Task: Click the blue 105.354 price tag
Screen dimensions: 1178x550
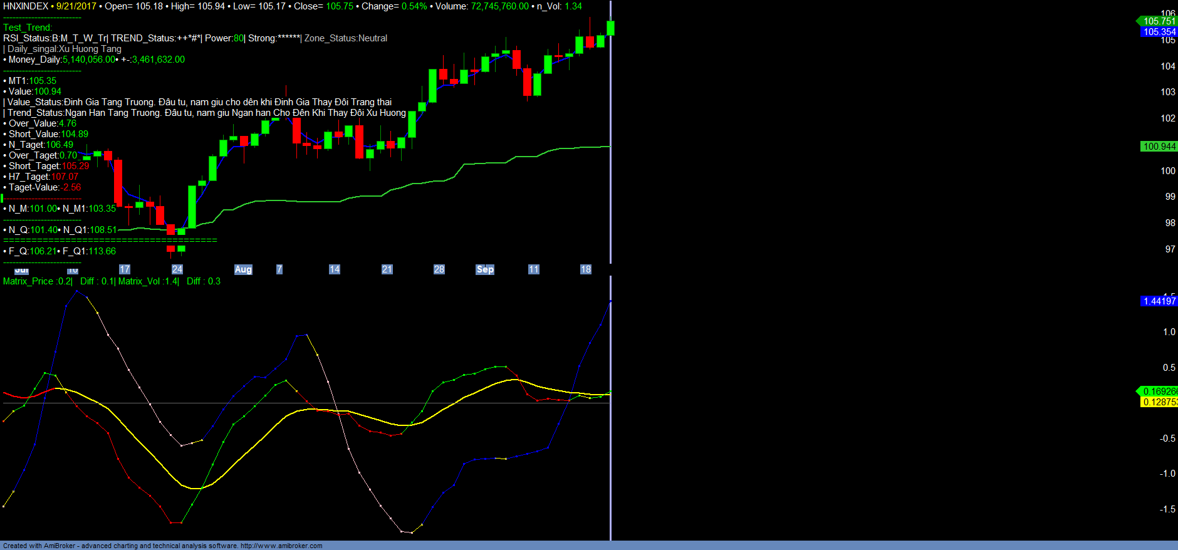Action: click(x=1159, y=32)
